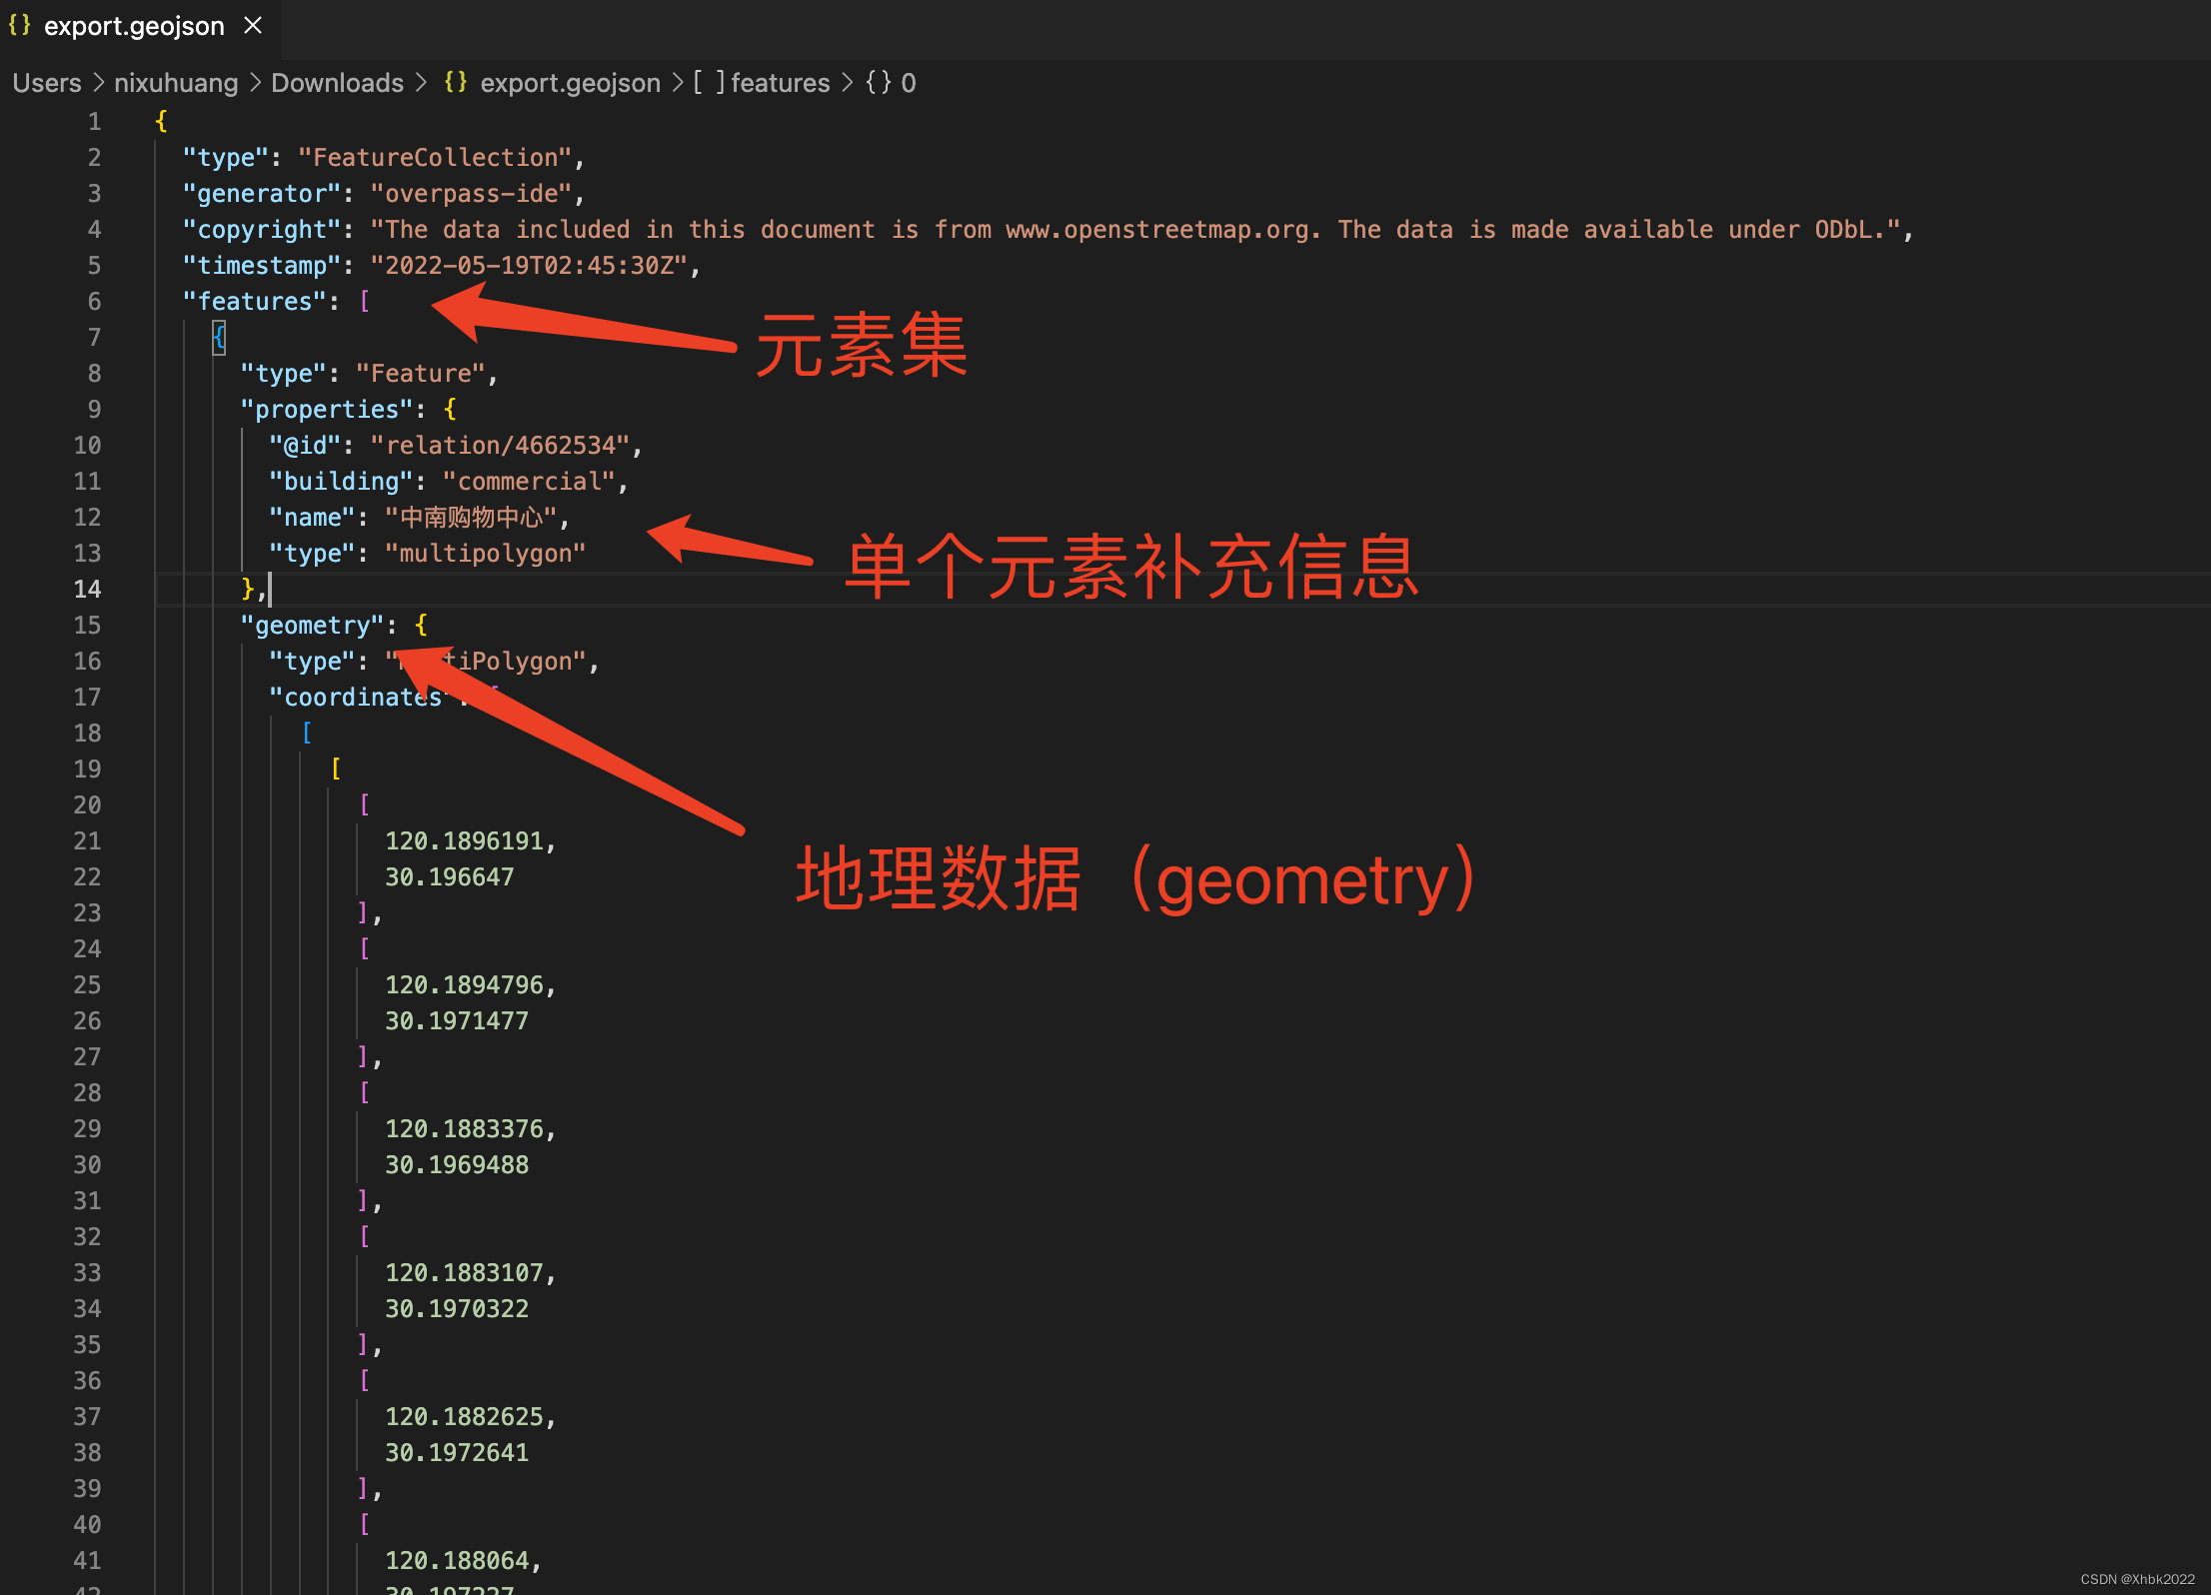Click the "@id" key on line 10
Image resolution: width=2211 pixels, height=1595 pixels.
coord(305,446)
